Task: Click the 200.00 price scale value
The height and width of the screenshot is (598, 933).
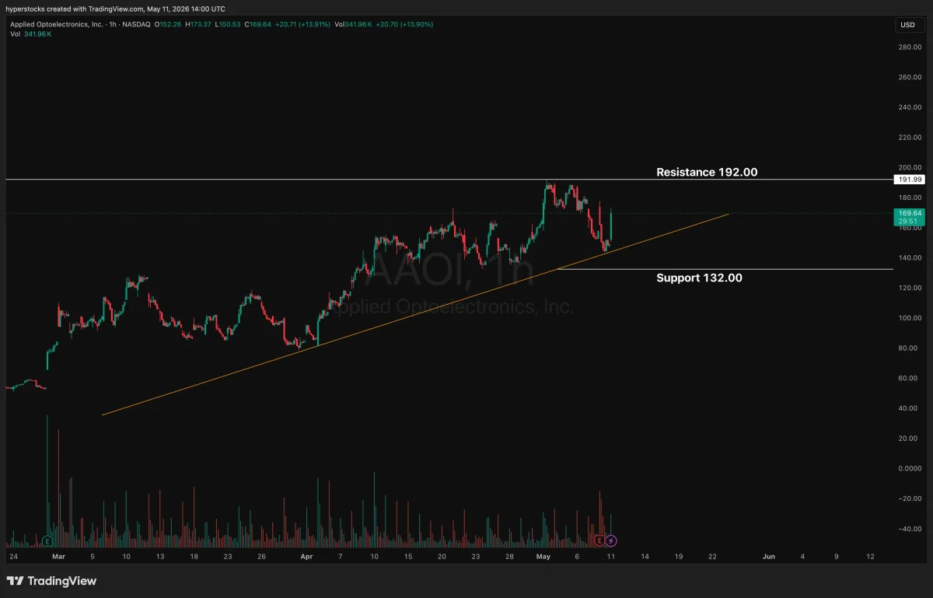Action: click(x=909, y=167)
